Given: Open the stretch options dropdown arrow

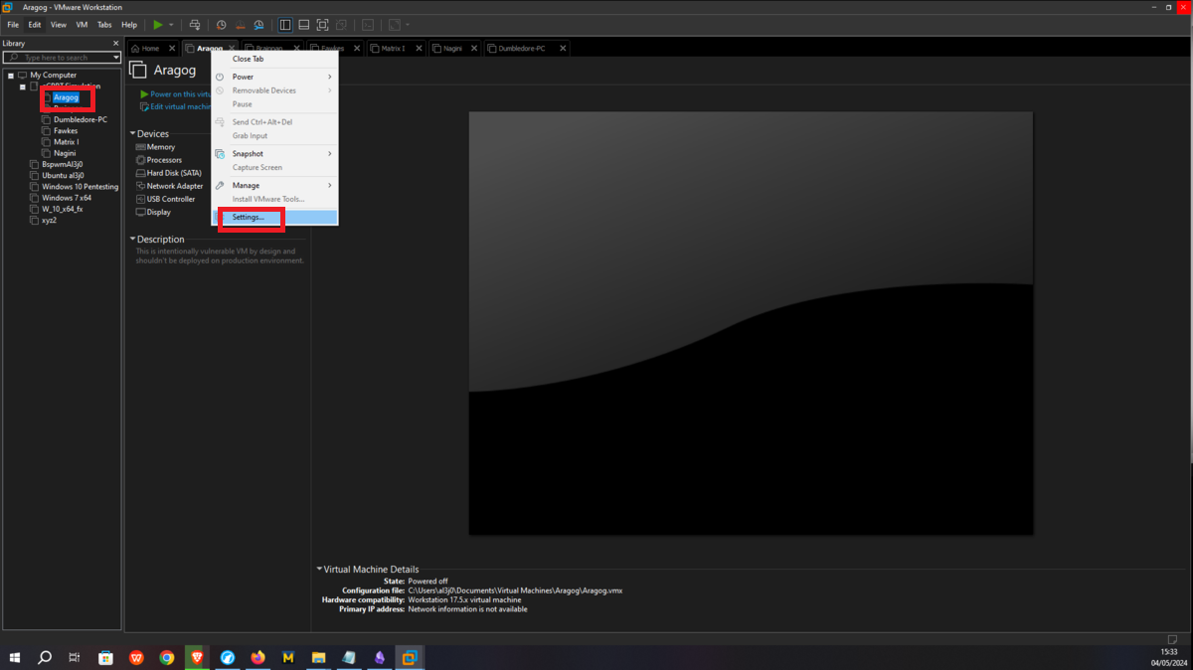Looking at the screenshot, I should coord(408,25).
